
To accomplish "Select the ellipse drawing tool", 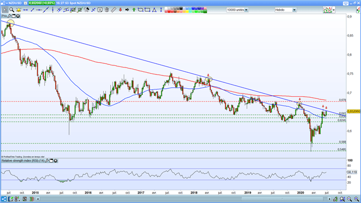I will [x=141, y=10].
